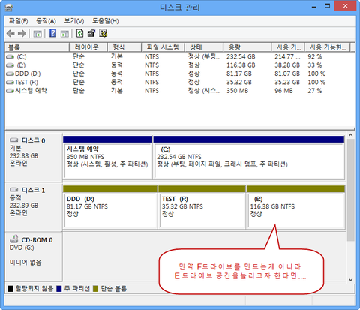This screenshot has height=310, width=360.
Task: Close the 디스크 관리 window
Action: [345, 6]
